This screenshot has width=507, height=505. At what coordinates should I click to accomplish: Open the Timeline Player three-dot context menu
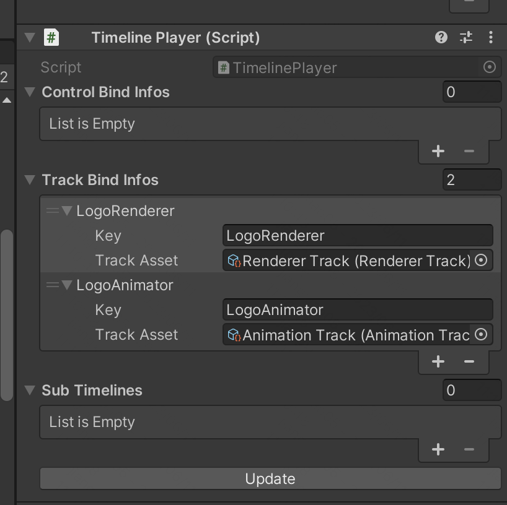pyautogui.click(x=491, y=38)
